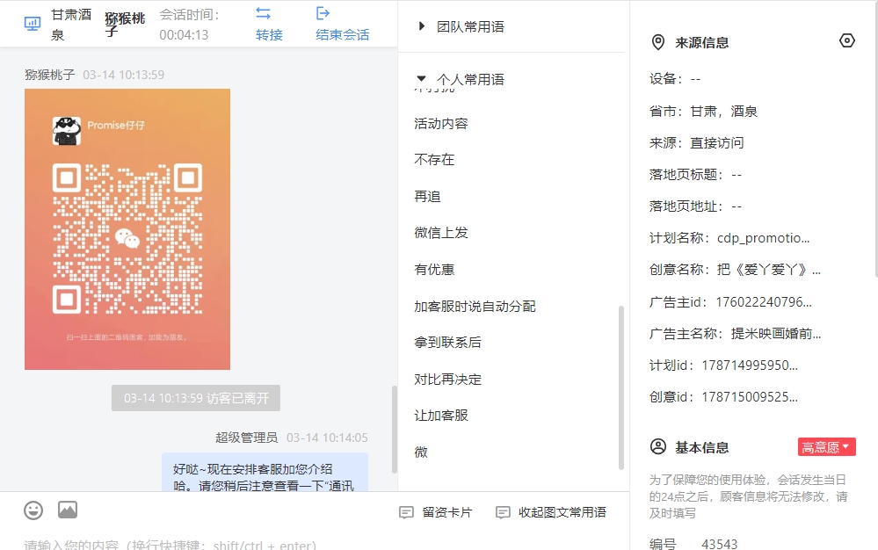
Task: Click the 计划id 178714995950... value
Action: (750, 365)
